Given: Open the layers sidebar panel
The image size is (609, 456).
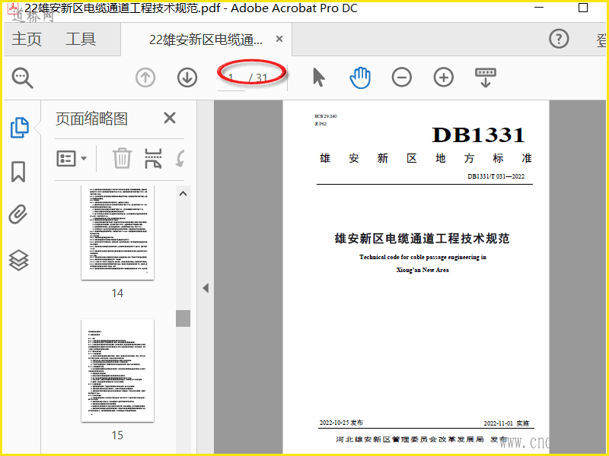Looking at the screenshot, I should coord(18,260).
